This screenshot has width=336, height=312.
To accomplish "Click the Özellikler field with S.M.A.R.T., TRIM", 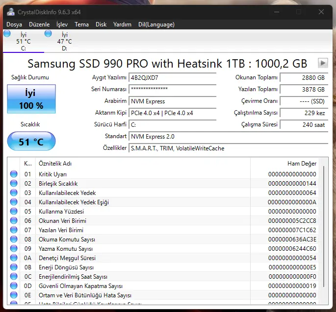I will click(228, 148).
